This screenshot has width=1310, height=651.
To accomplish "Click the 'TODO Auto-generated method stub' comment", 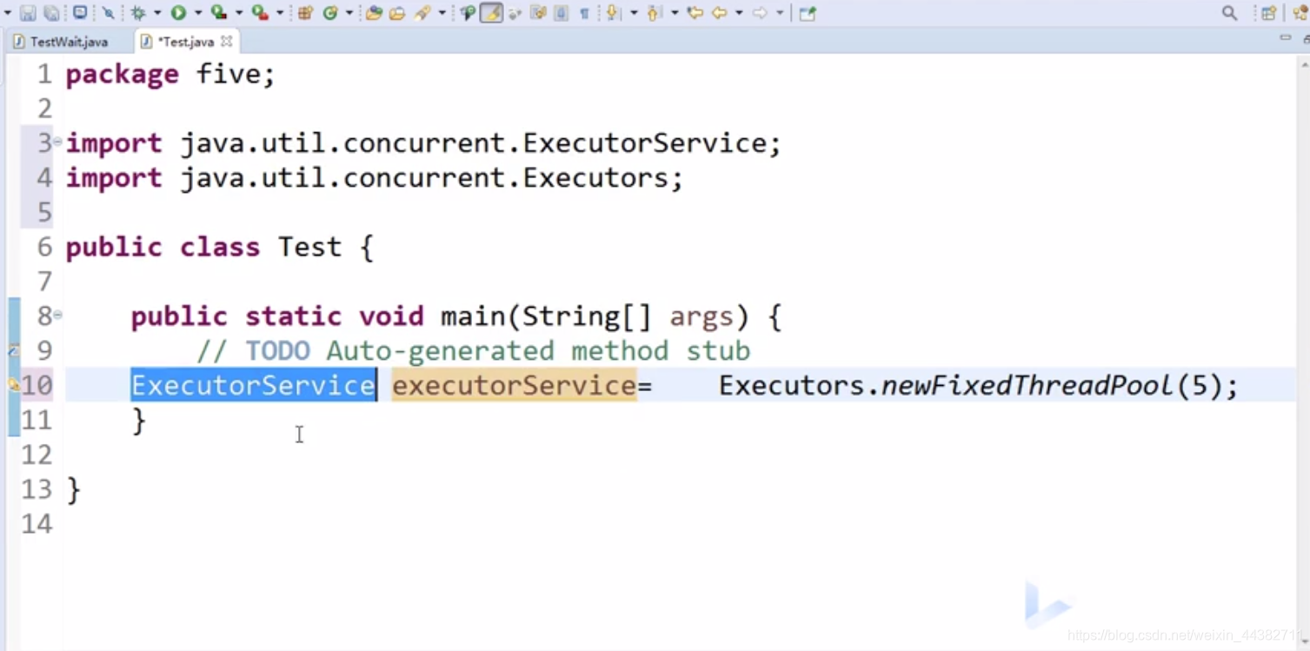I will click(497, 351).
